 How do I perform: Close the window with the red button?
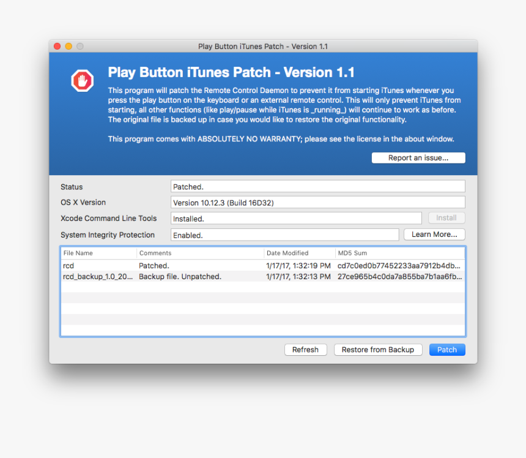57,46
